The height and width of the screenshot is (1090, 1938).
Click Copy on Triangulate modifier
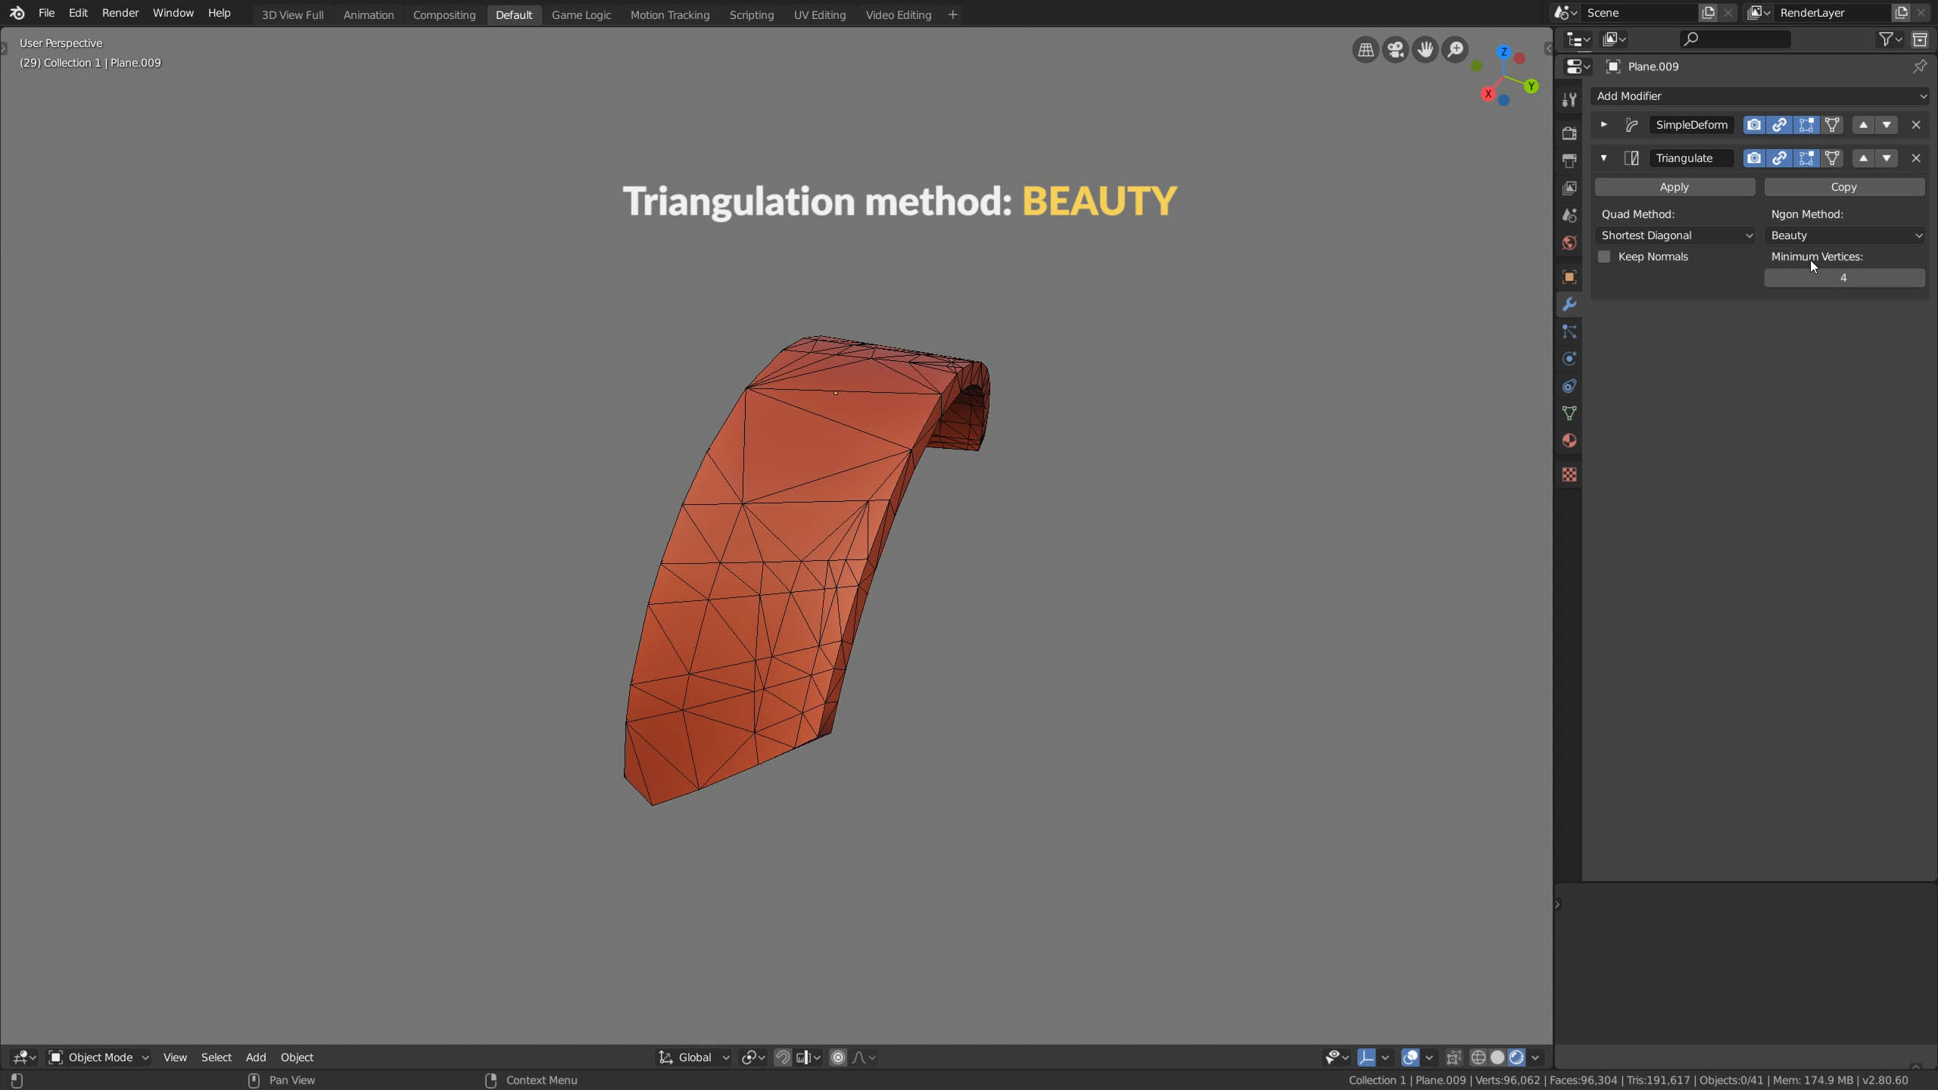point(1844,187)
